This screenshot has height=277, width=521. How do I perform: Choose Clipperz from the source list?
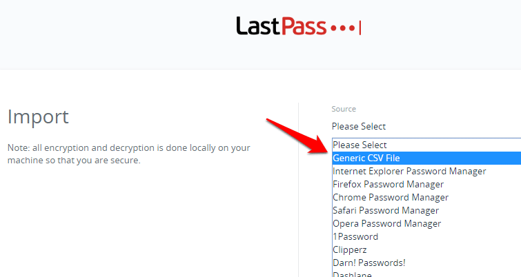[426, 250]
